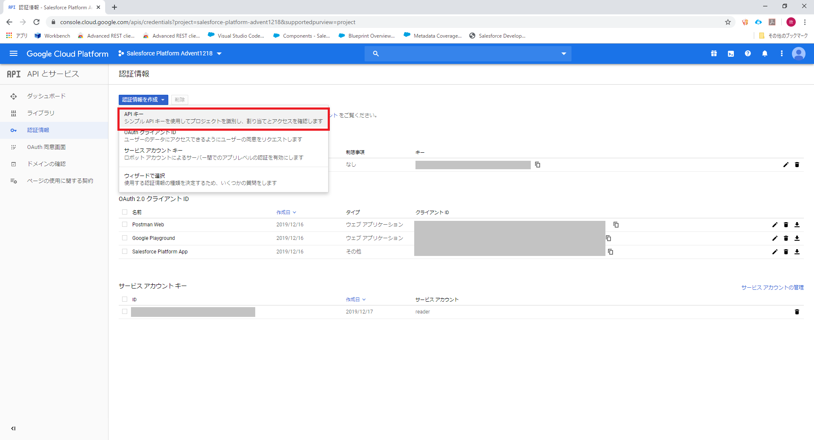Choose OAuth クライアント ID menu option

[223, 136]
